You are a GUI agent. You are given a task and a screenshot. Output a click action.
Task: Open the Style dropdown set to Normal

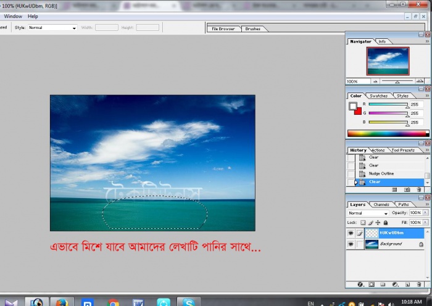(52, 28)
